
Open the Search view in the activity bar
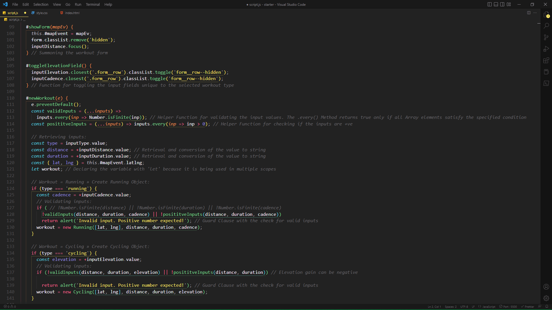(x=546, y=26)
